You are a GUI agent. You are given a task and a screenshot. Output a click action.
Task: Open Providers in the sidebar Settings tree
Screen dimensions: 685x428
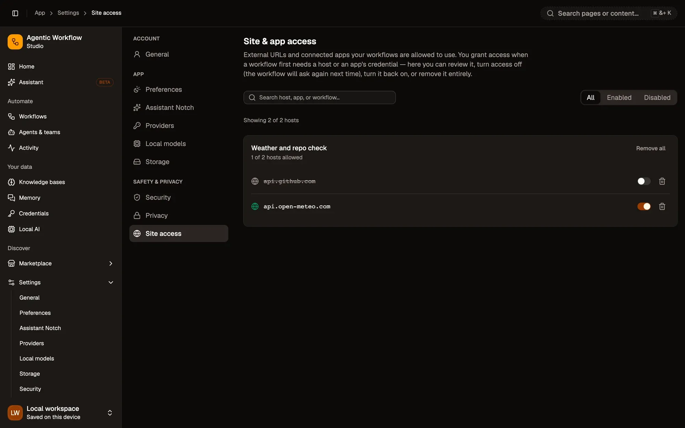(x=32, y=343)
